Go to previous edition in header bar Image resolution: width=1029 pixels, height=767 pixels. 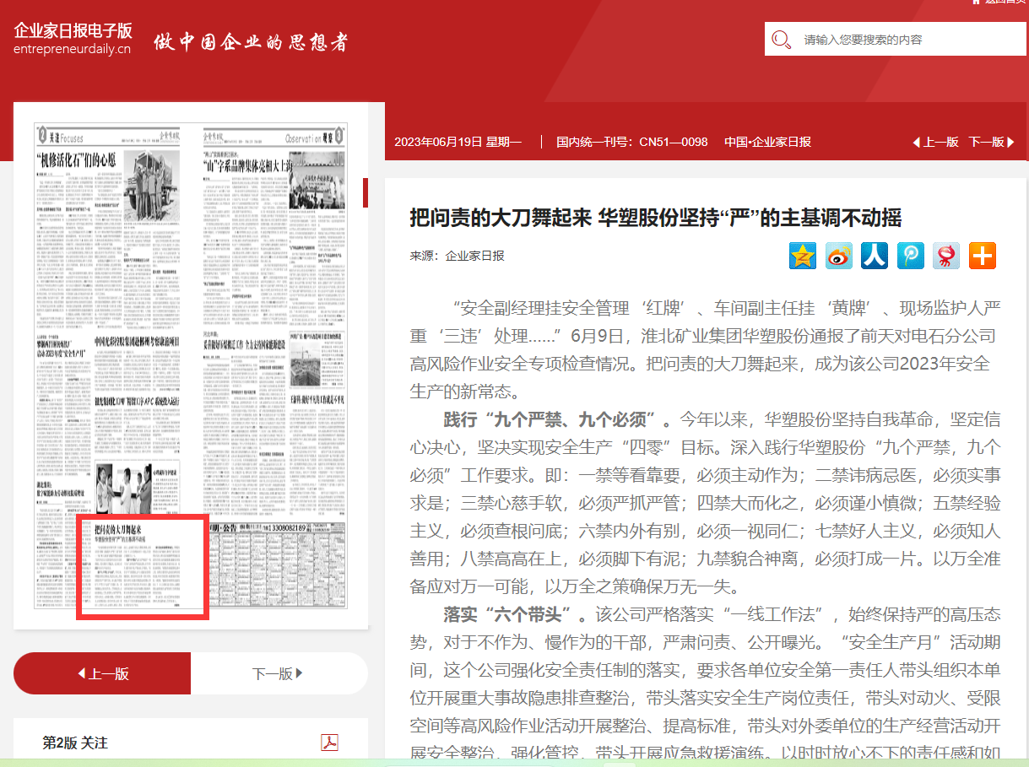tap(935, 142)
